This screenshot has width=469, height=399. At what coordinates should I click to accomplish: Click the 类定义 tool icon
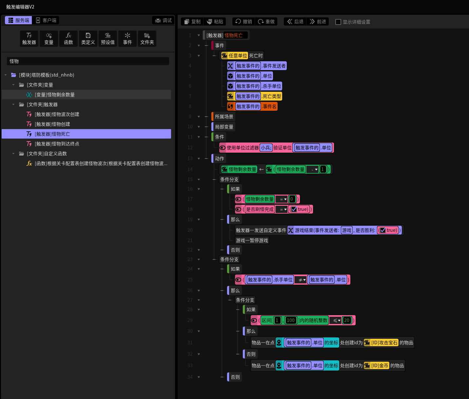coord(88,39)
